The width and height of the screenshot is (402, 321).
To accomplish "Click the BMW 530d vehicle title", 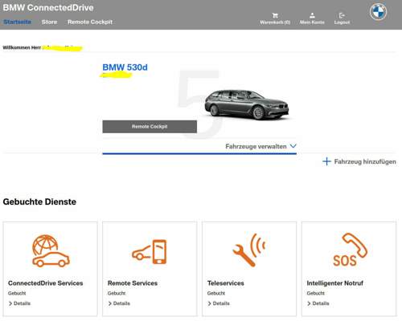I will pos(125,67).
